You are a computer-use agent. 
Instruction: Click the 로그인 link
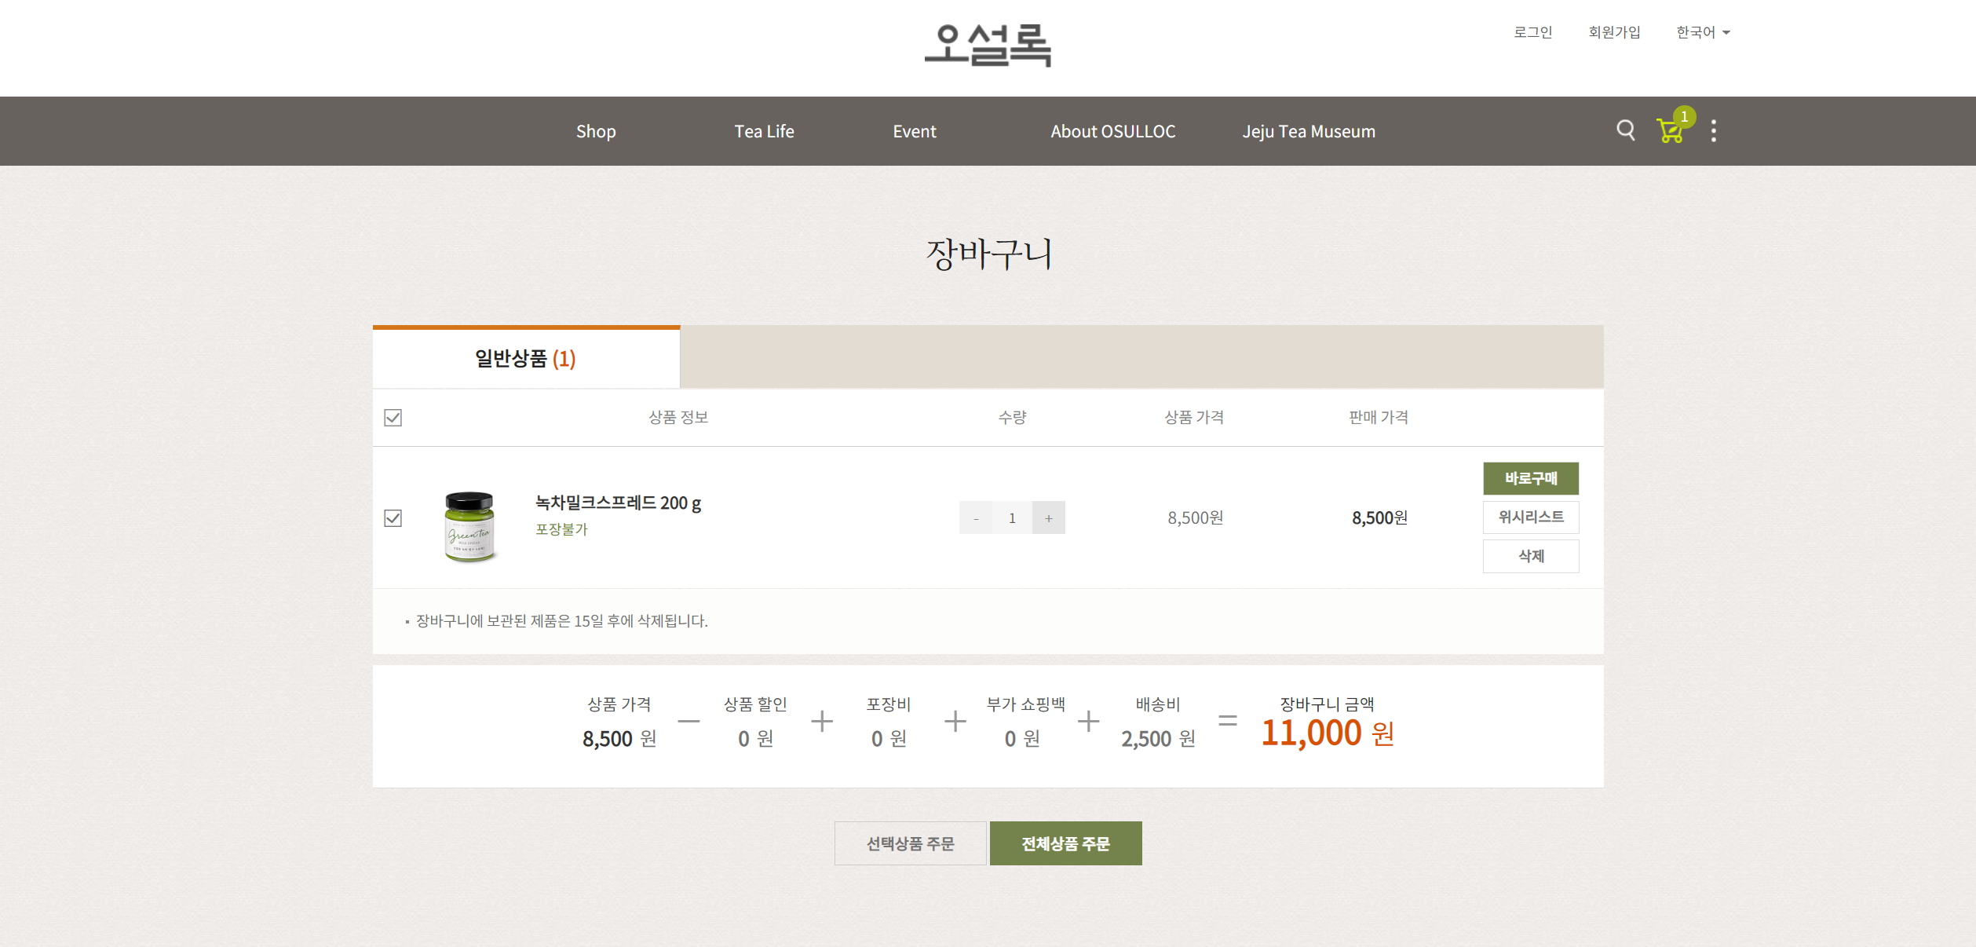(x=1532, y=32)
